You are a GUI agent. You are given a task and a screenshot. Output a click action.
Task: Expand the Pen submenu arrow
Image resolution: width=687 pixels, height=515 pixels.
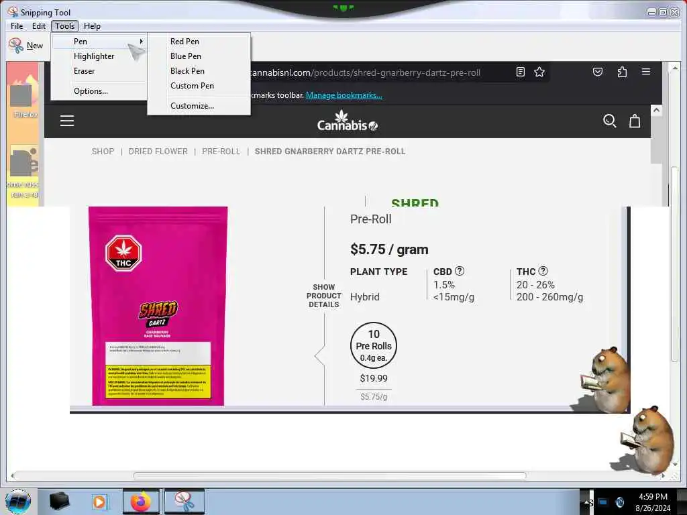point(141,41)
